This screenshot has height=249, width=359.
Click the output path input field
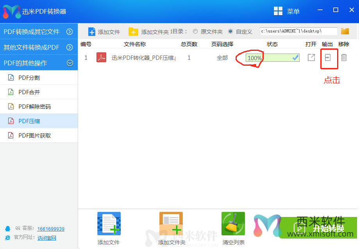point(299,31)
